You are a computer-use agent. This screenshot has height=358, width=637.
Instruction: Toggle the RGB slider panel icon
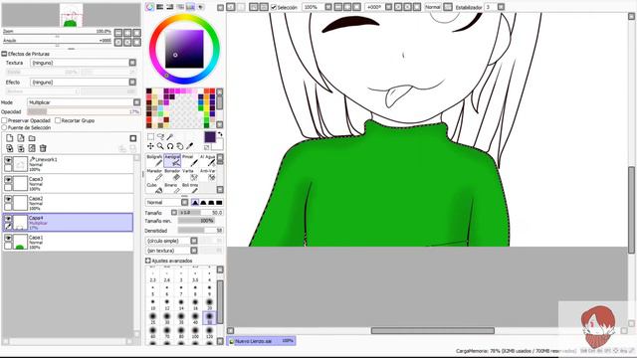[160, 7]
